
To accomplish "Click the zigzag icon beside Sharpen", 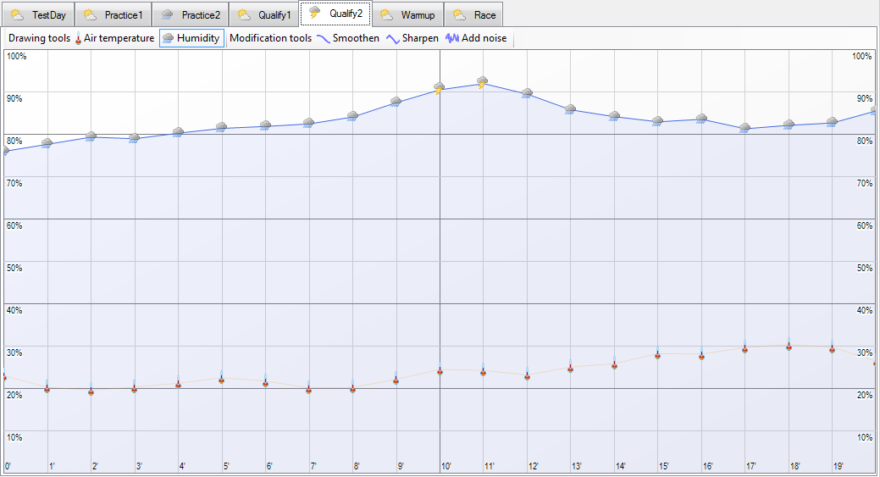I will click(393, 39).
